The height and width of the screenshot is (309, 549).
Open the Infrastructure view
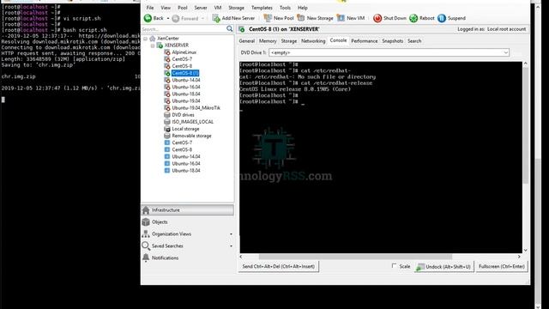(x=187, y=209)
